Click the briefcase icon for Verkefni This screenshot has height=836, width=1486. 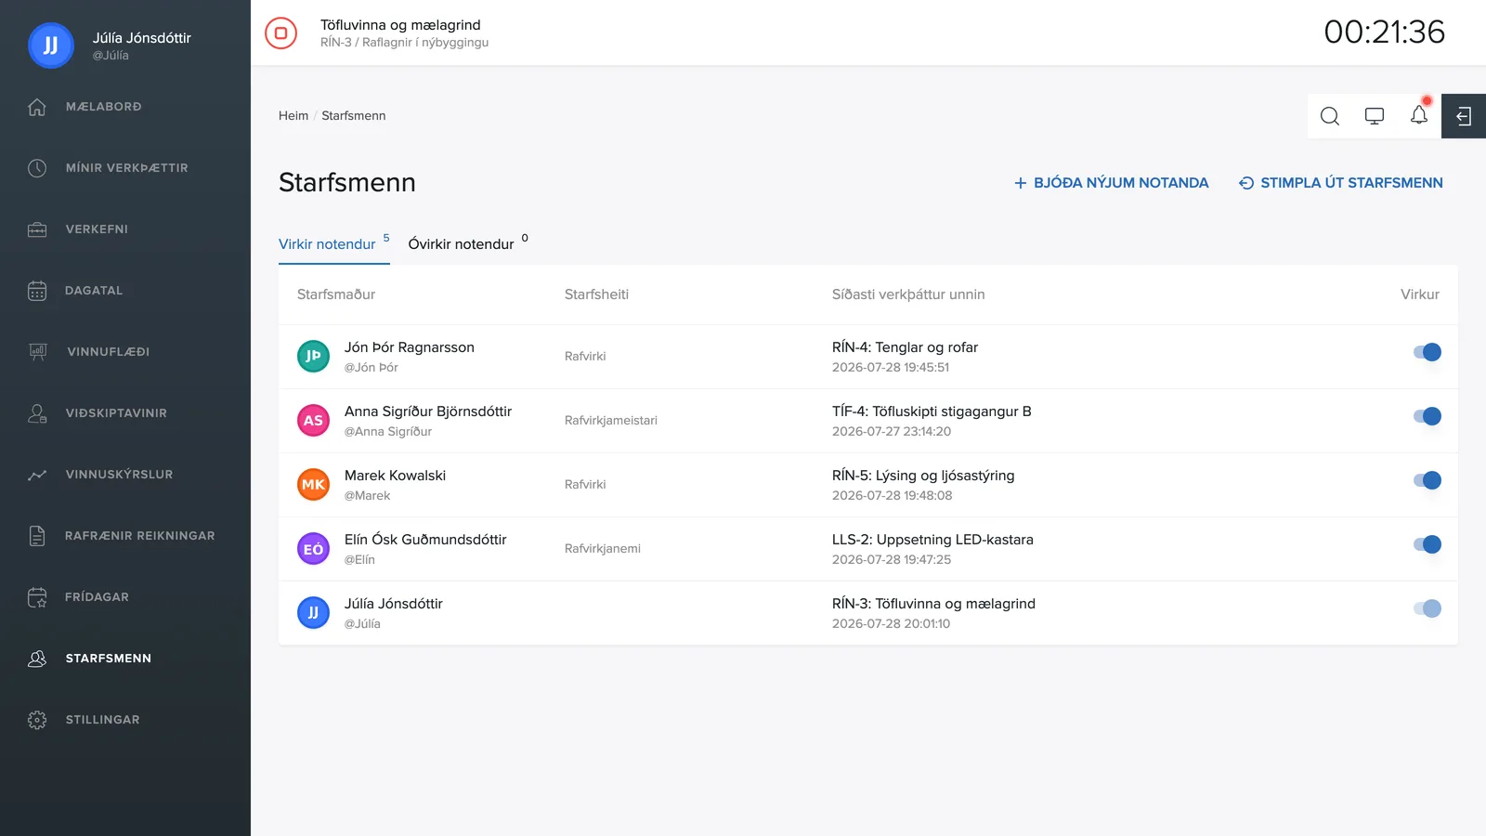[37, 229]
